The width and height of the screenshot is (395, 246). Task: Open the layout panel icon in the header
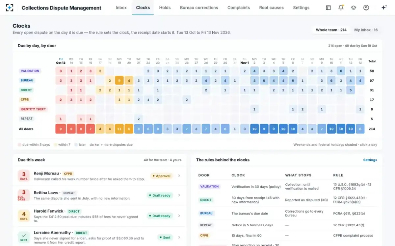[328, 8]
